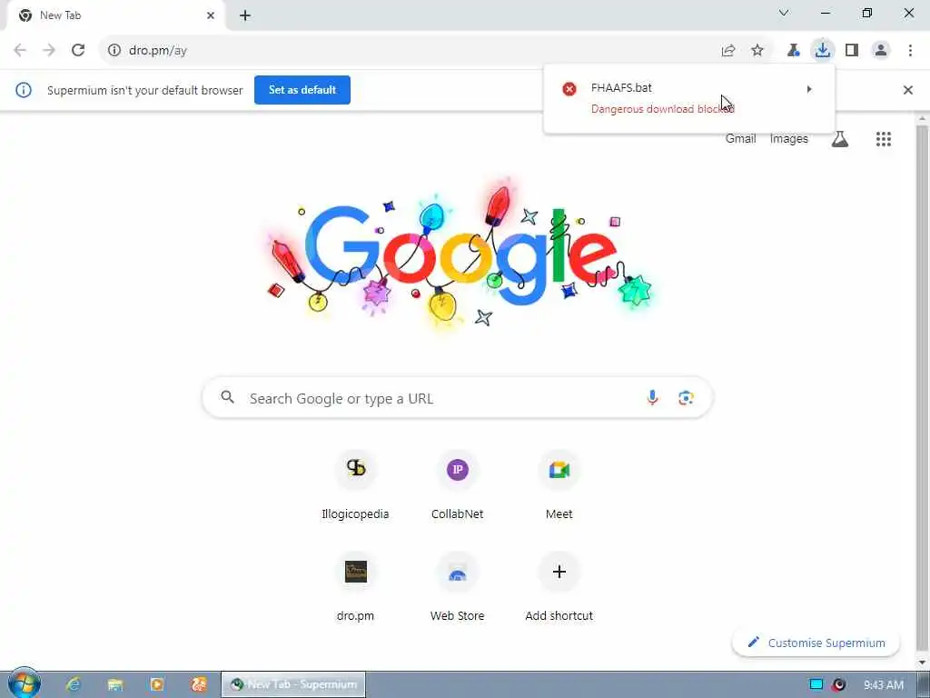Reload the current page

point(78,51)
